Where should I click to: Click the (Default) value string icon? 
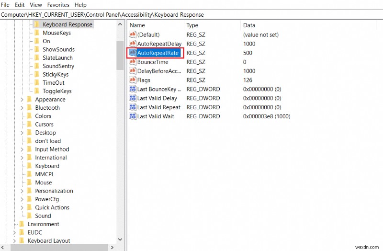pos(133,34)
